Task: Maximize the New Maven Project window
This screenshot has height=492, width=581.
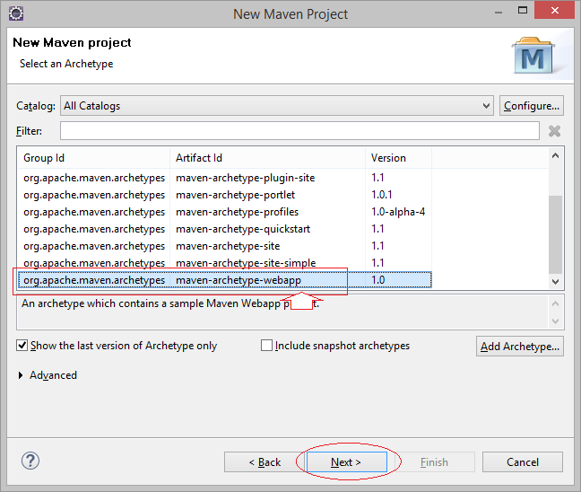Action: pos(523,11)
